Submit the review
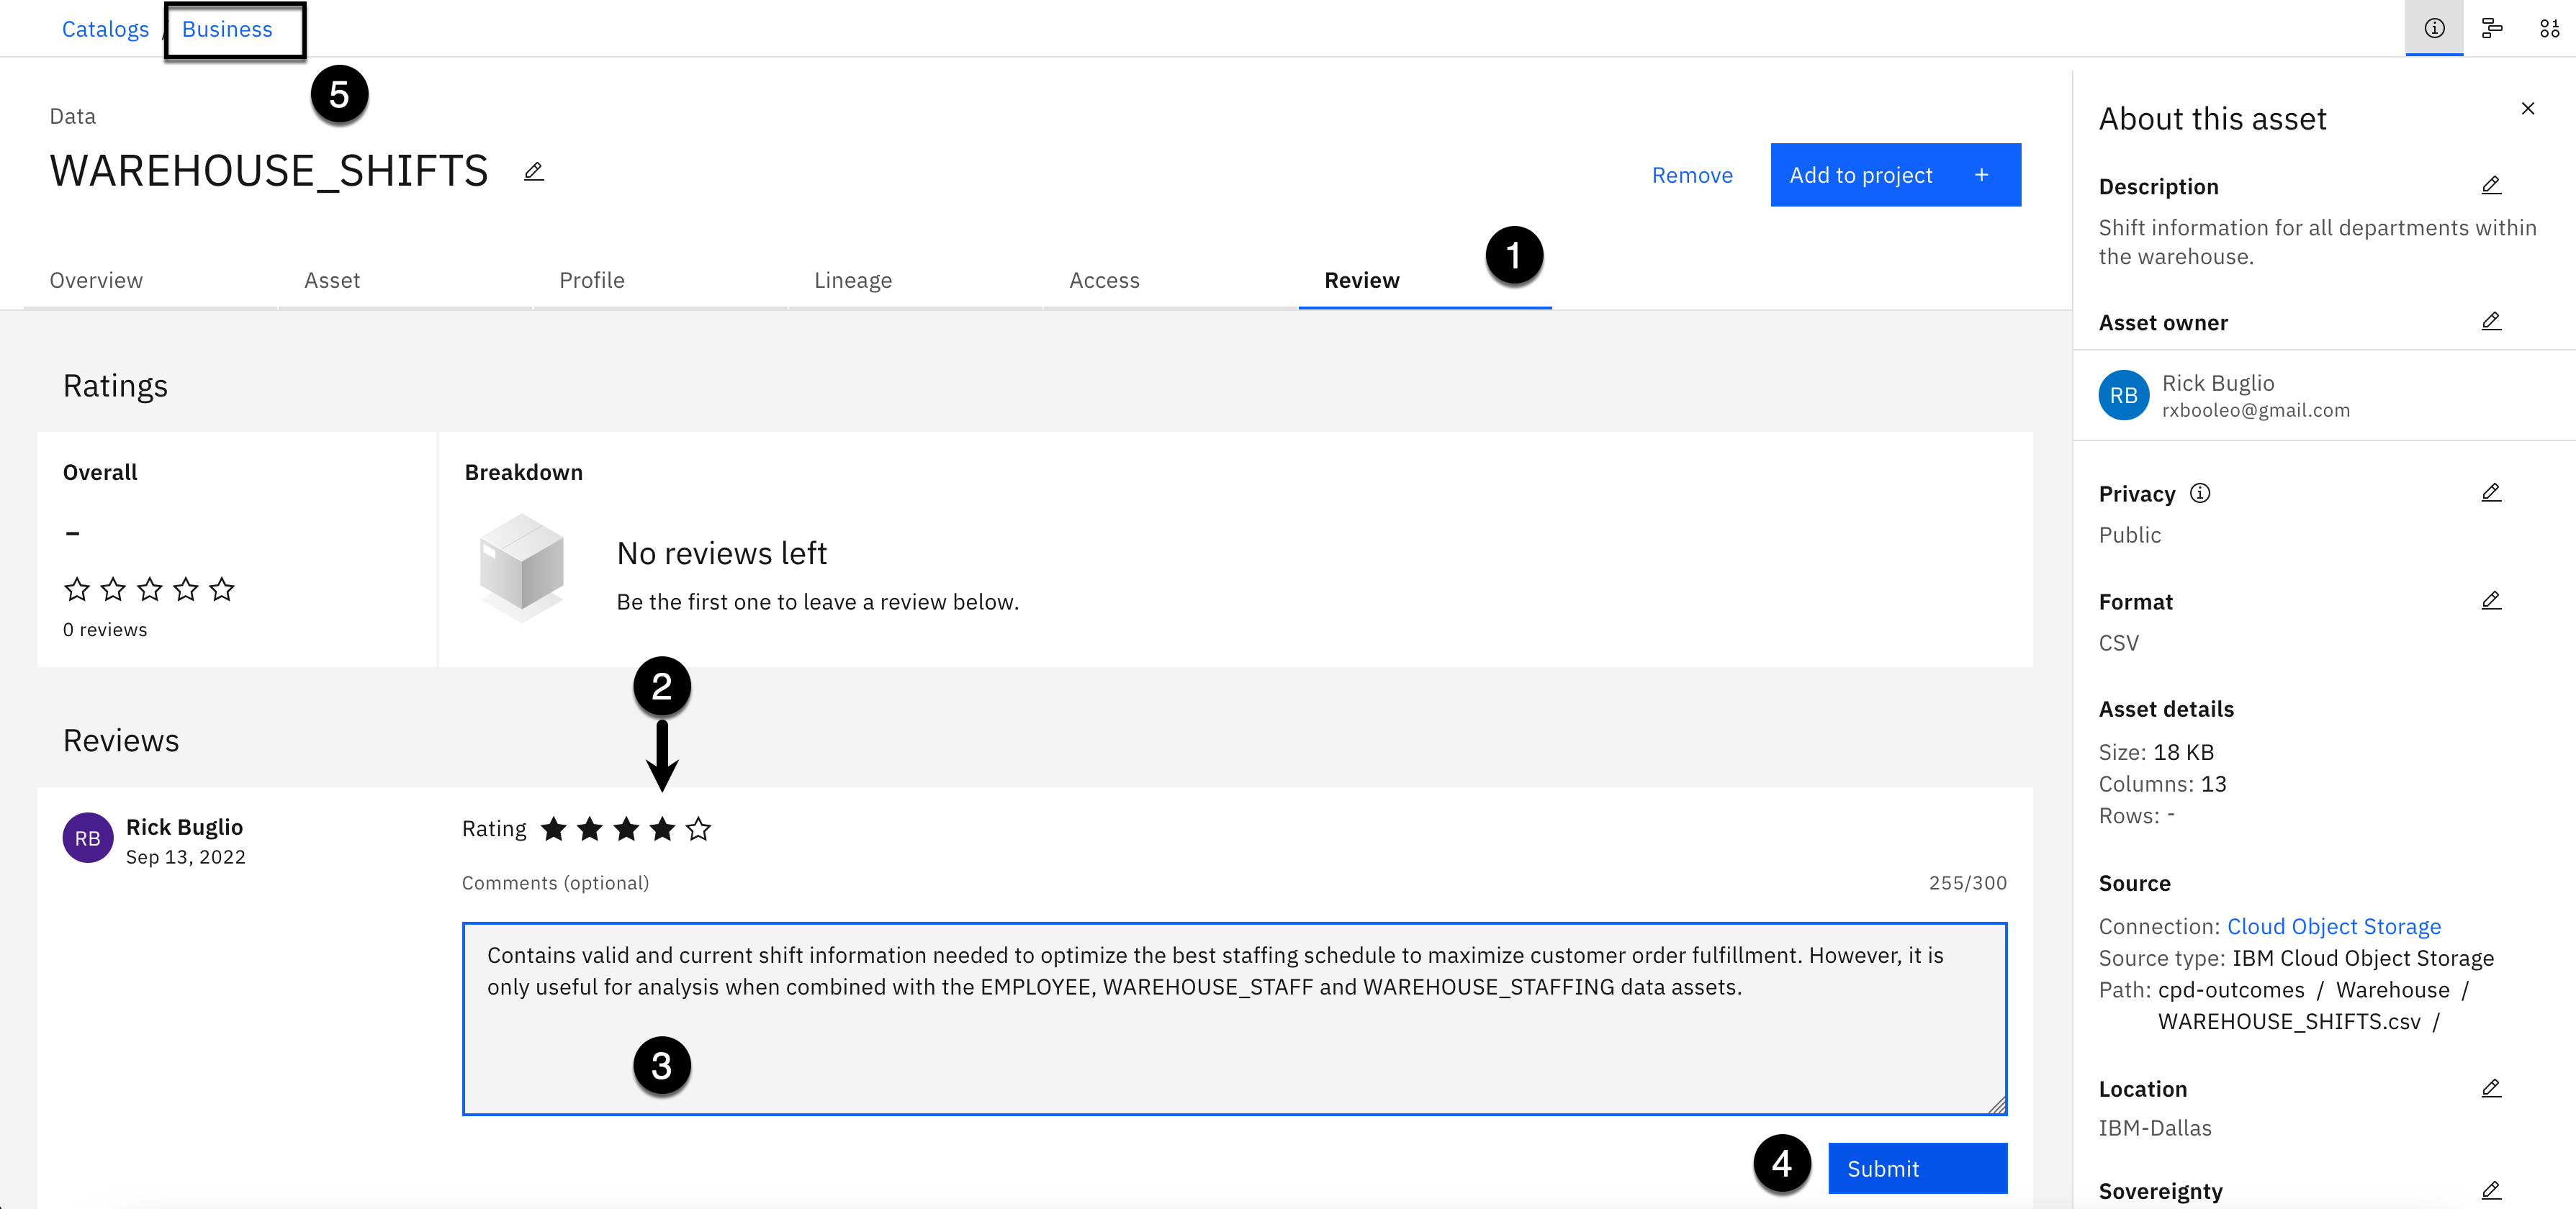The image size is (2576, 1209). pyautogui.click(x=1917, y=1168)
